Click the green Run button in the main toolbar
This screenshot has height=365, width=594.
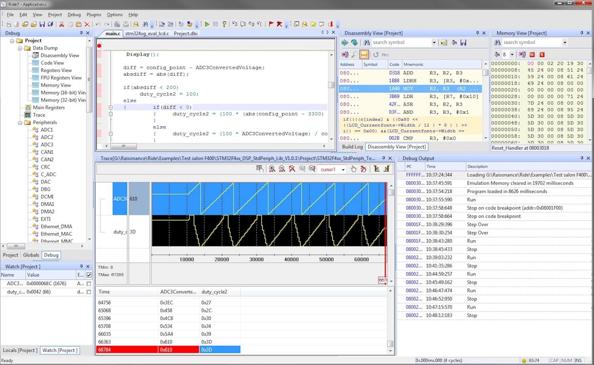(x=207, y=24)
